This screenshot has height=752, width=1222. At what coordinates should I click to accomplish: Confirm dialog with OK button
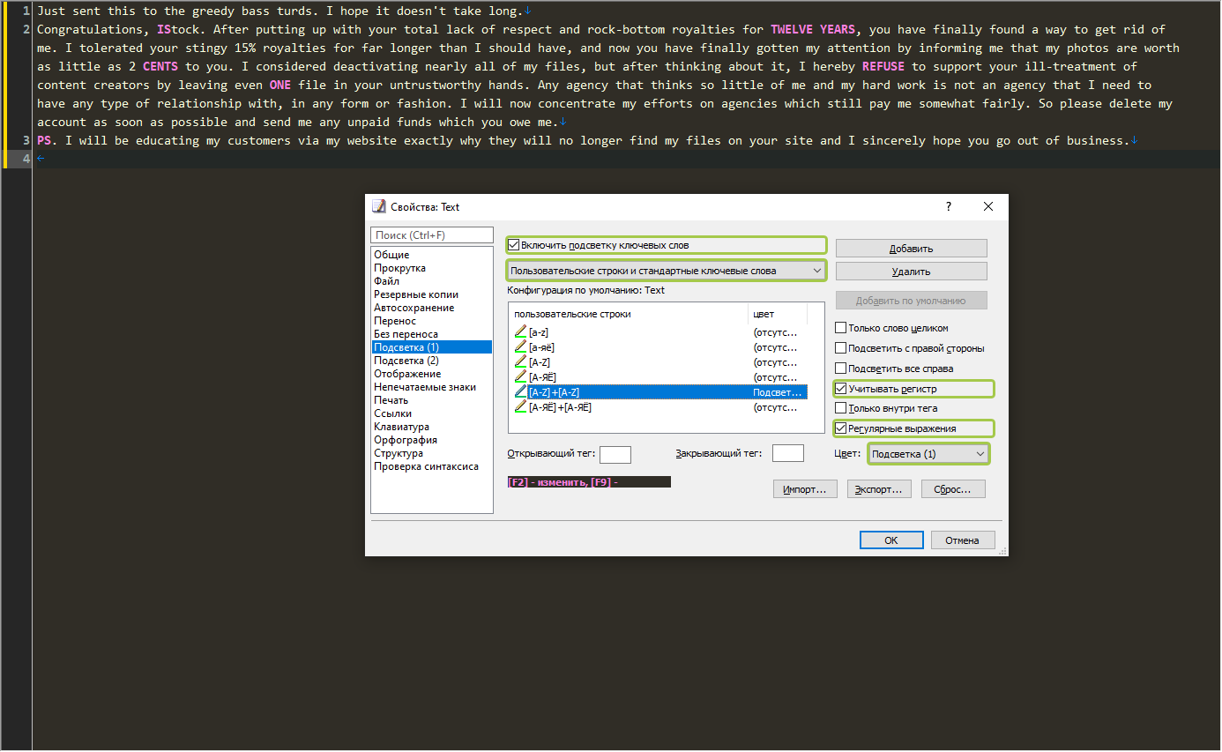click(x=891, y=540)
